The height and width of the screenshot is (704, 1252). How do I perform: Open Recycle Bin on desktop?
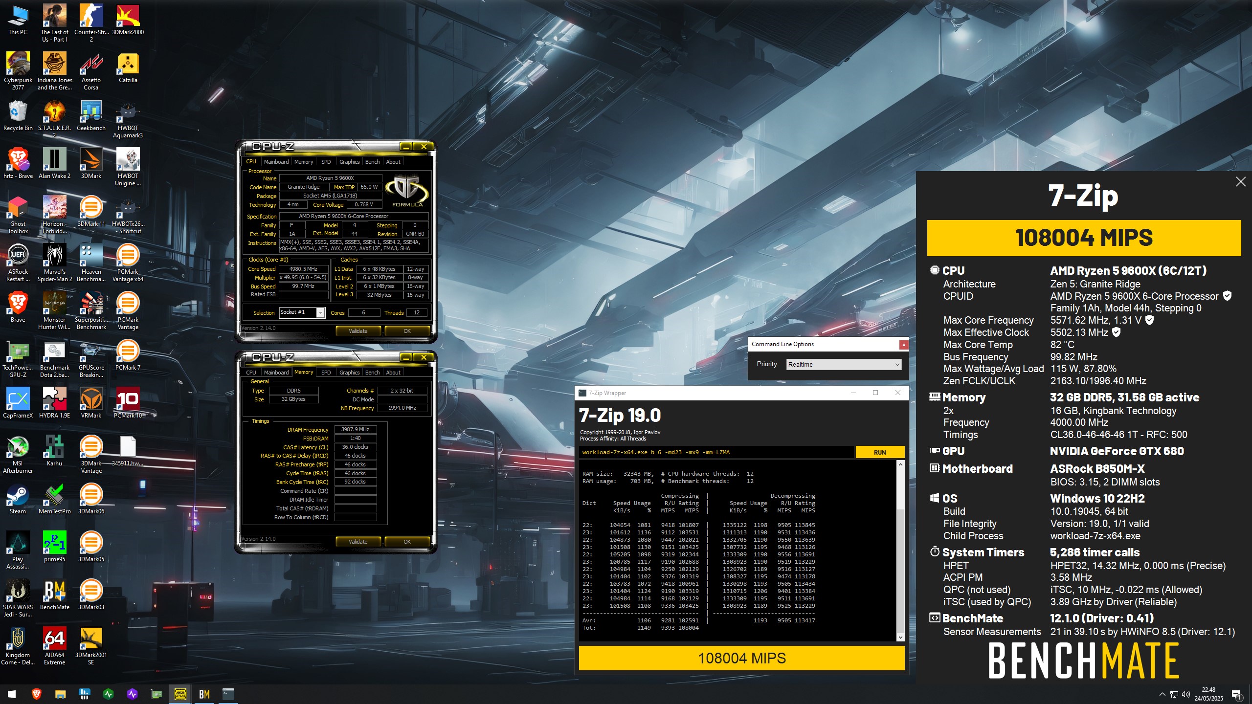tap(18, 115)
